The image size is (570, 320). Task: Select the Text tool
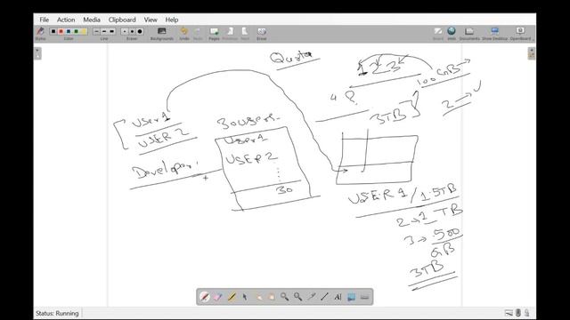pos(338,297)
